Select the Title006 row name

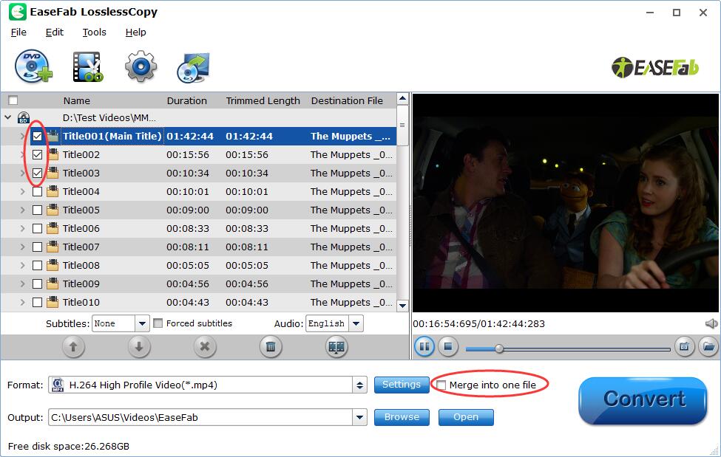click(x=81, y=228)
